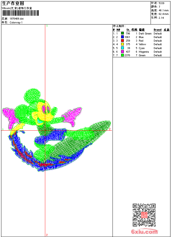Click the Wilcom studio name line
The height and width of the screenshot is (237, 171).
(17, 8)
